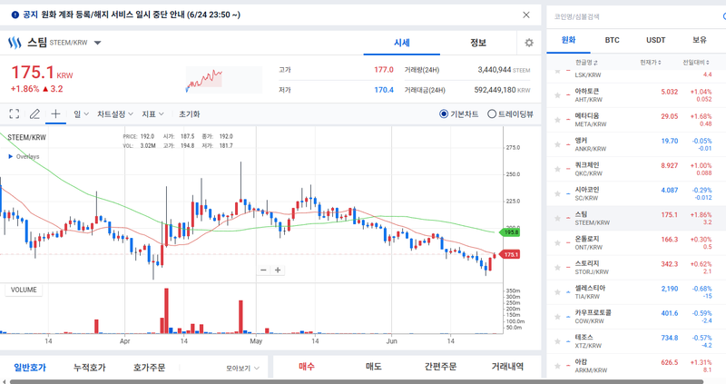Zoom in chart with plus button
Screen dimensions: 726x384
tap(278, 270)
